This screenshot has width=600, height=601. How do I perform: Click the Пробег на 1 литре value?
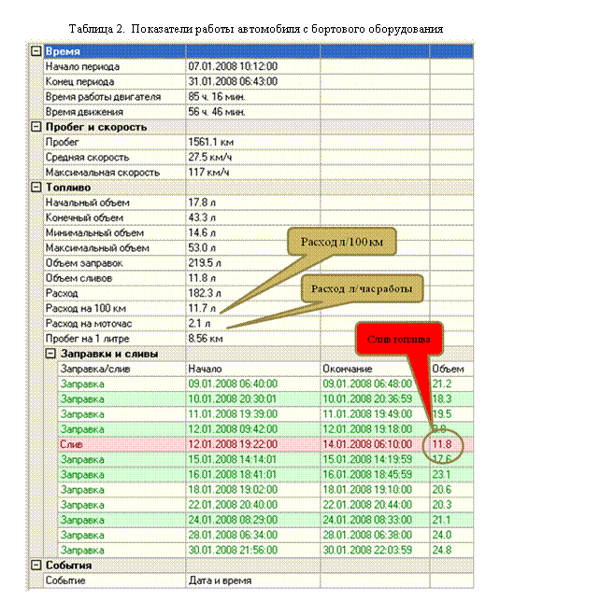(206, 338)
